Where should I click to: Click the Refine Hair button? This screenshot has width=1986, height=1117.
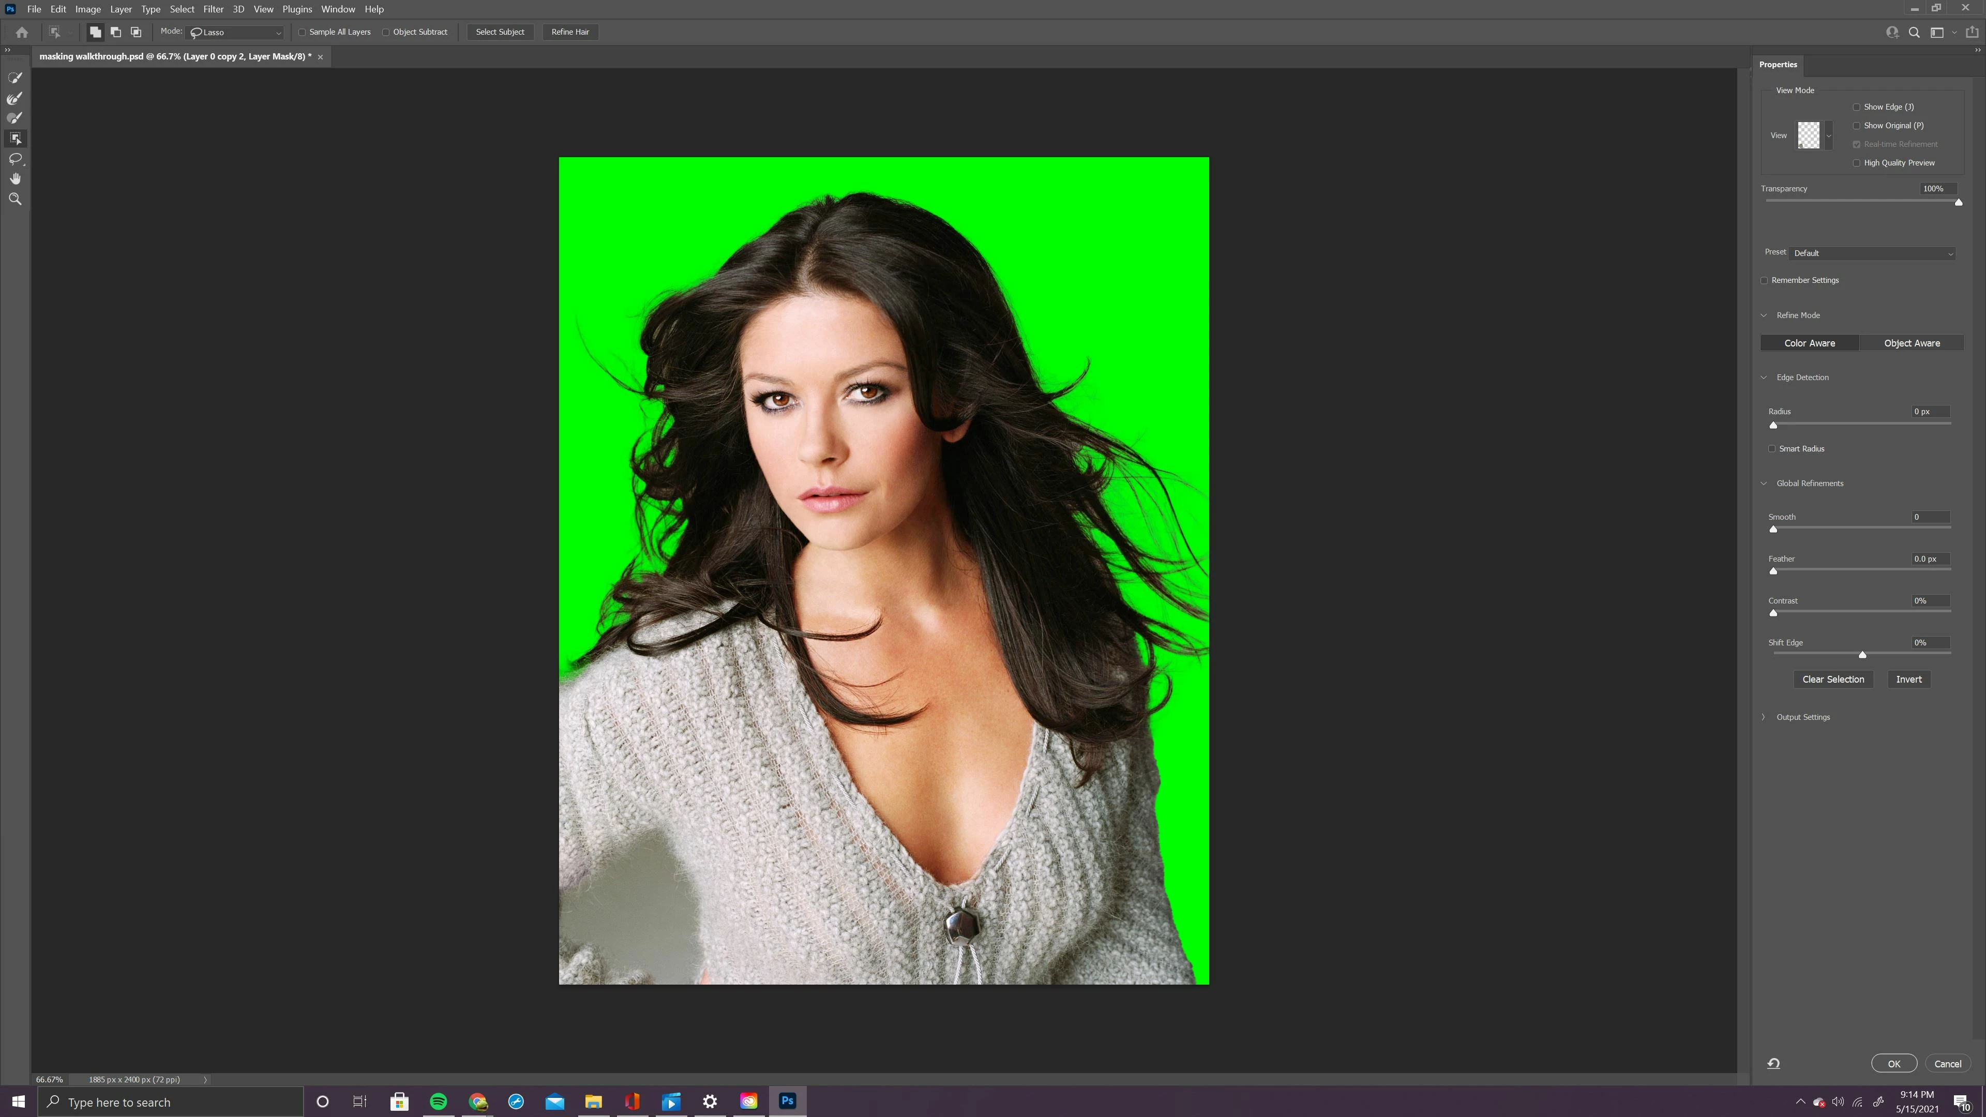click(x=570, y=32)
